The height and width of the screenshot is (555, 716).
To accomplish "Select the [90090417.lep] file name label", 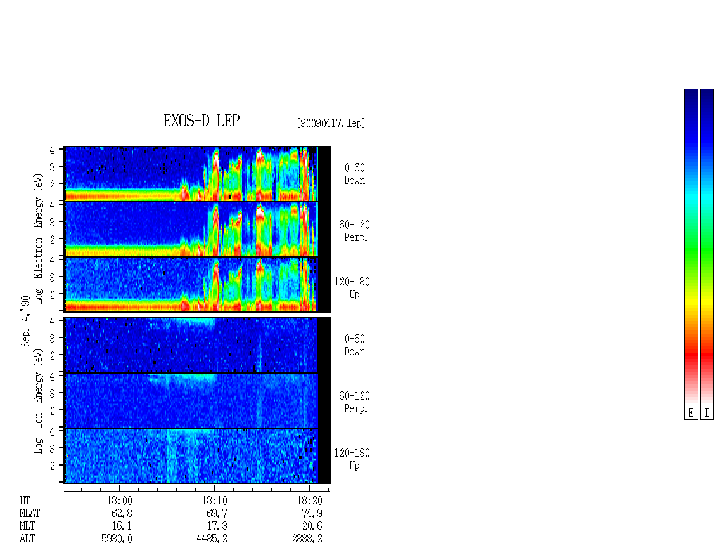I will 331,123.
